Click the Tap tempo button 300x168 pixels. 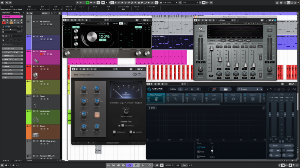tap(185, 166)
